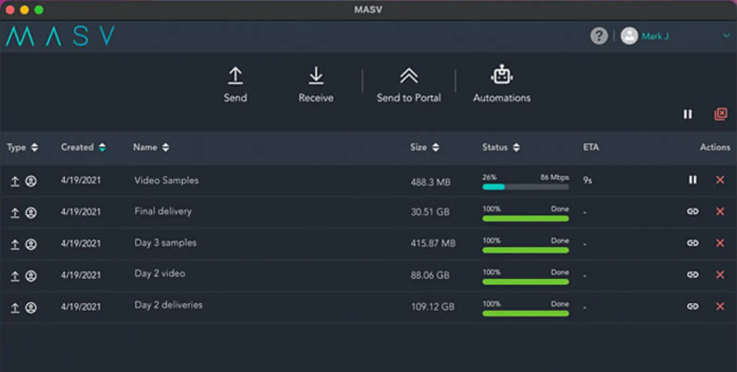Image resolution: width=737 pixels, height=372 pixels.
Task: Copy link for Day 2 deliveries
Action: 693,306
